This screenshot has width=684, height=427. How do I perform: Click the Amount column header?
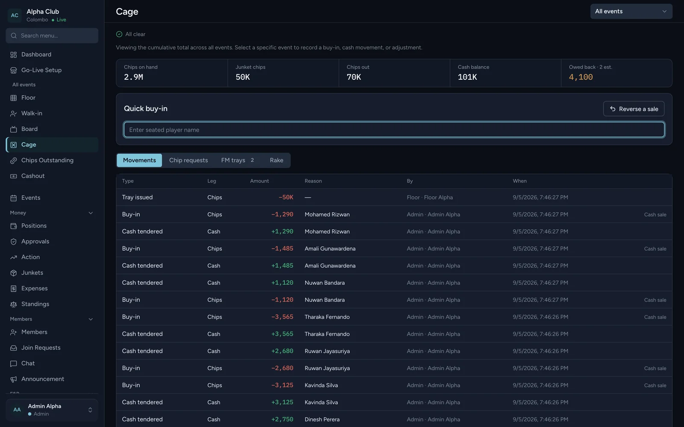click(x=259, y=181)
